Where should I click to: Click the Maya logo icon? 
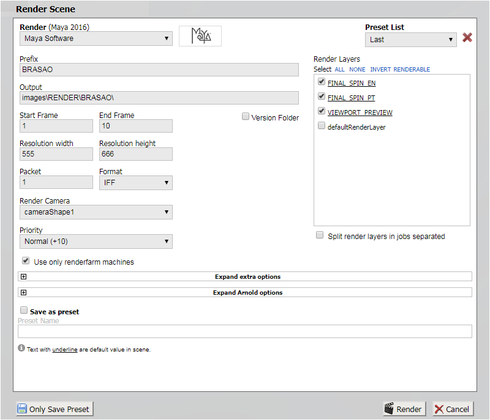[200, 36]
